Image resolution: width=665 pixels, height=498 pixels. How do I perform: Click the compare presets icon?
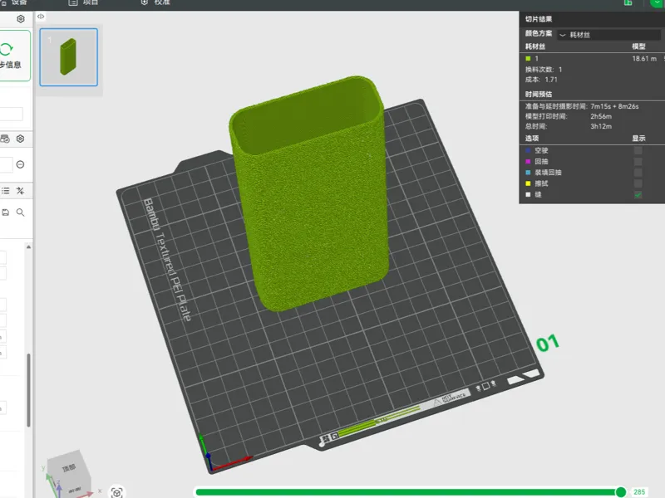tap(20, 191)
